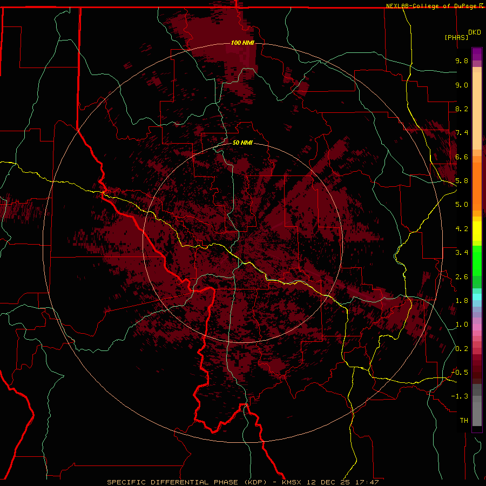Click the 12 DEC 25 date text
486x486 pixels.
(328, 482)
